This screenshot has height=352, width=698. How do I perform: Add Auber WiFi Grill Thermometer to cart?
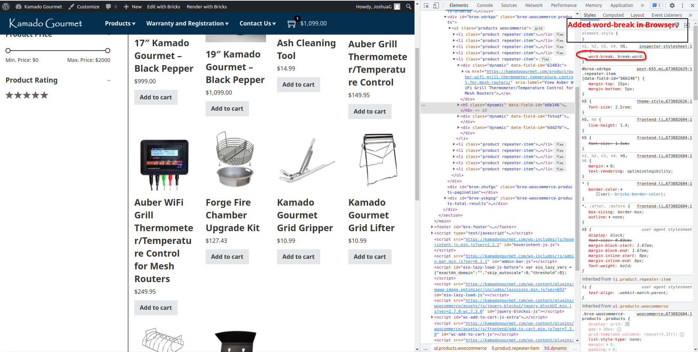[x=156, y=308]
